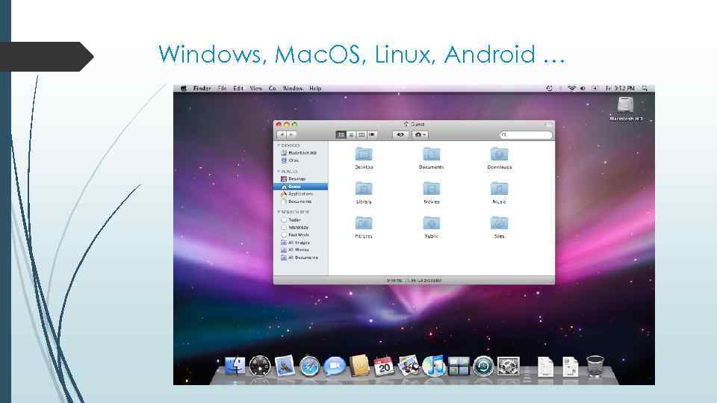Viewport: 717px width, 403px height.
Task: Open Time Machine in the Dock
Action: point(483,366)
